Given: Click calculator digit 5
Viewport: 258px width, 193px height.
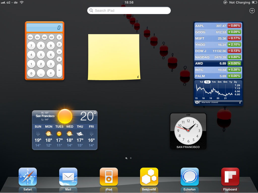Looking at the screenshot, I should pos(41,55).
